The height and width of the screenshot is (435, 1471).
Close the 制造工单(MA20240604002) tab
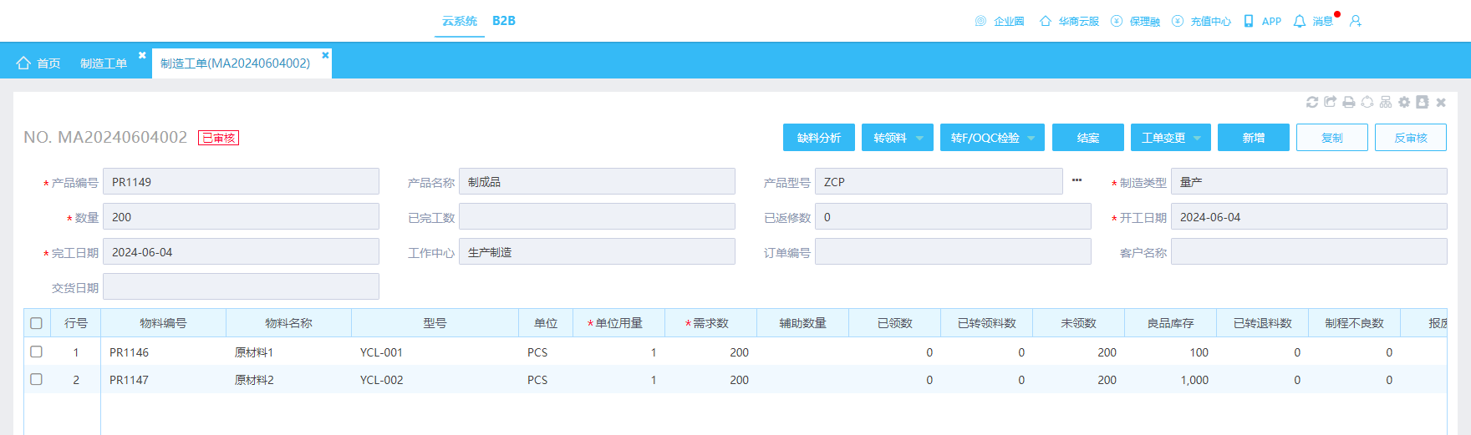pos(325,55)
